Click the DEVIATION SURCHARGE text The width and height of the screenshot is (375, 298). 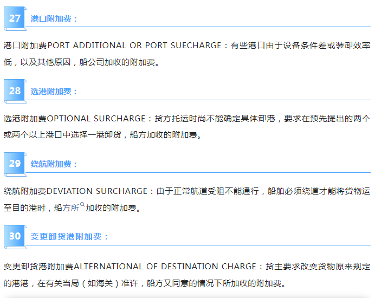[97, 191]
